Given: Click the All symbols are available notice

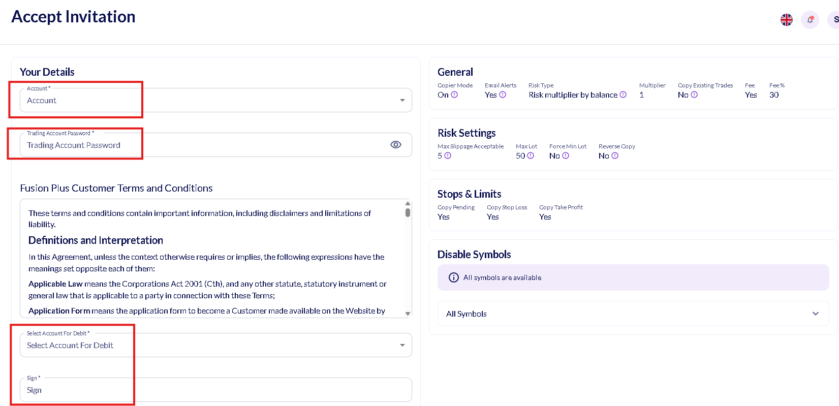Looking at the screenshot, I should (x=633, y=277).
